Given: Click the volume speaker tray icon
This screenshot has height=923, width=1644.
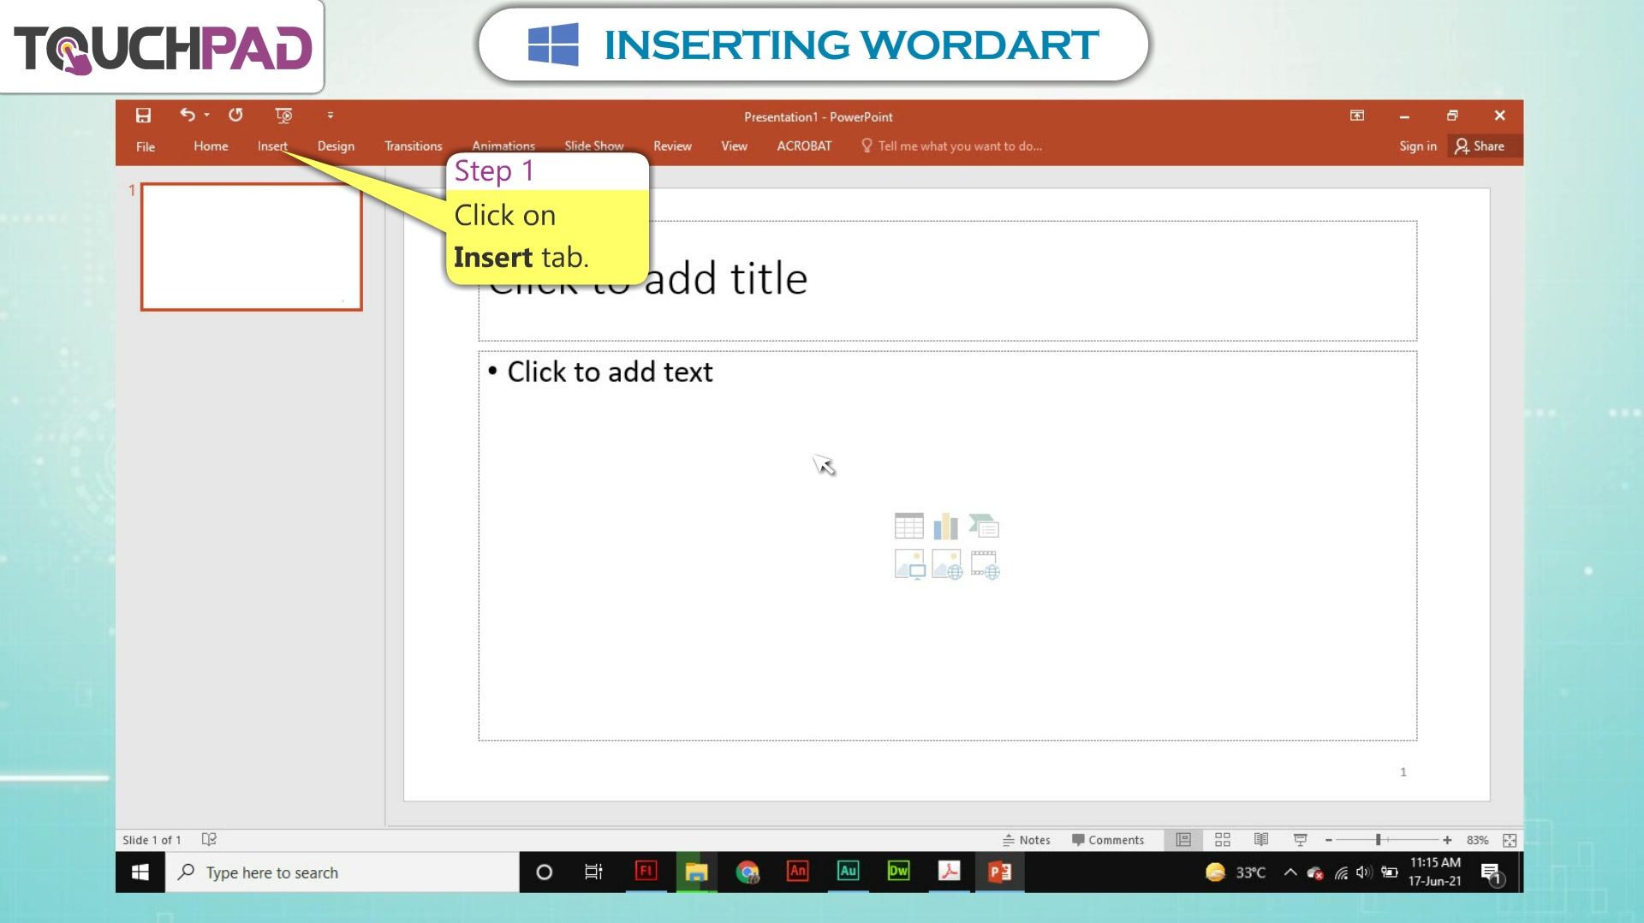Looking at the screenshot, I should [x=1364, y=872].
